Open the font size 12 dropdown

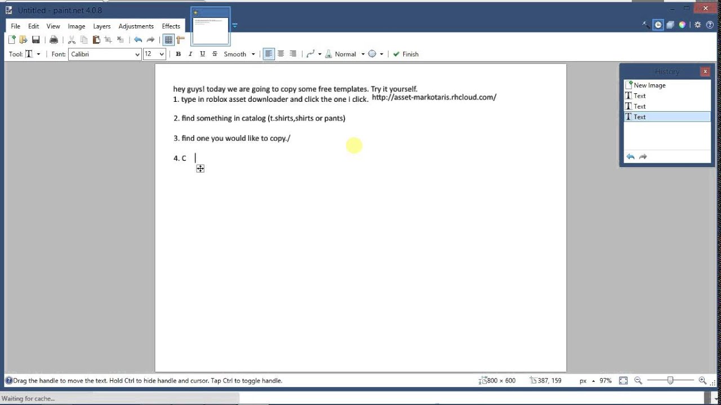pos(154,54)
